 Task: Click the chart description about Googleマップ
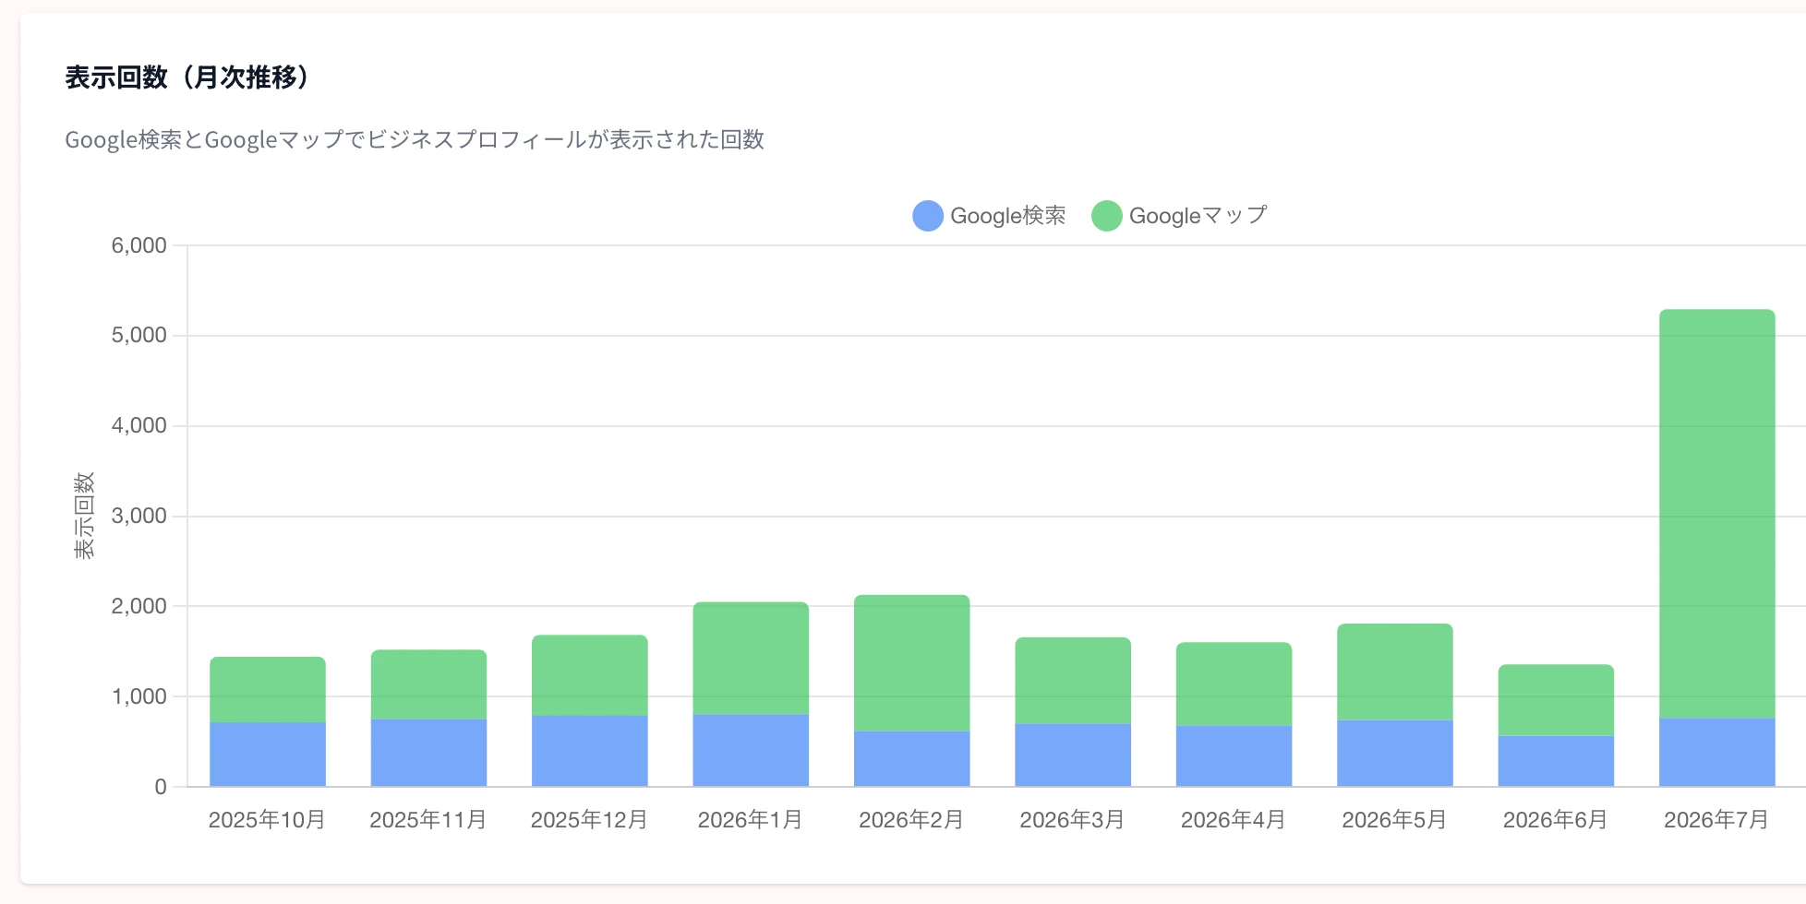tap(415, 139)
